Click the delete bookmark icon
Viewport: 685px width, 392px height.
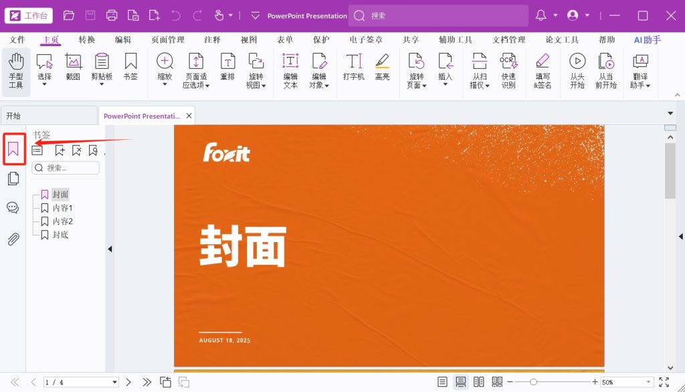(76, 151)
